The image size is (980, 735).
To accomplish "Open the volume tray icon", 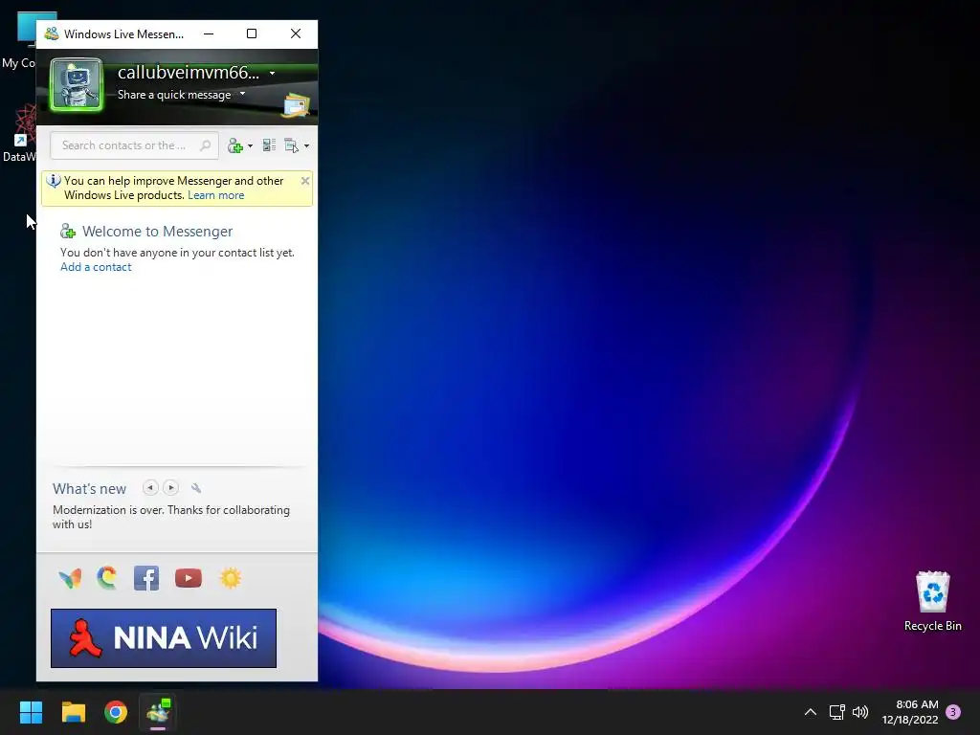I will (860, 712).
